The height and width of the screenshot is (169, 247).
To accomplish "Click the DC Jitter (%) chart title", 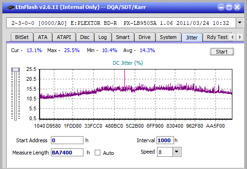I will click(128, 63).
